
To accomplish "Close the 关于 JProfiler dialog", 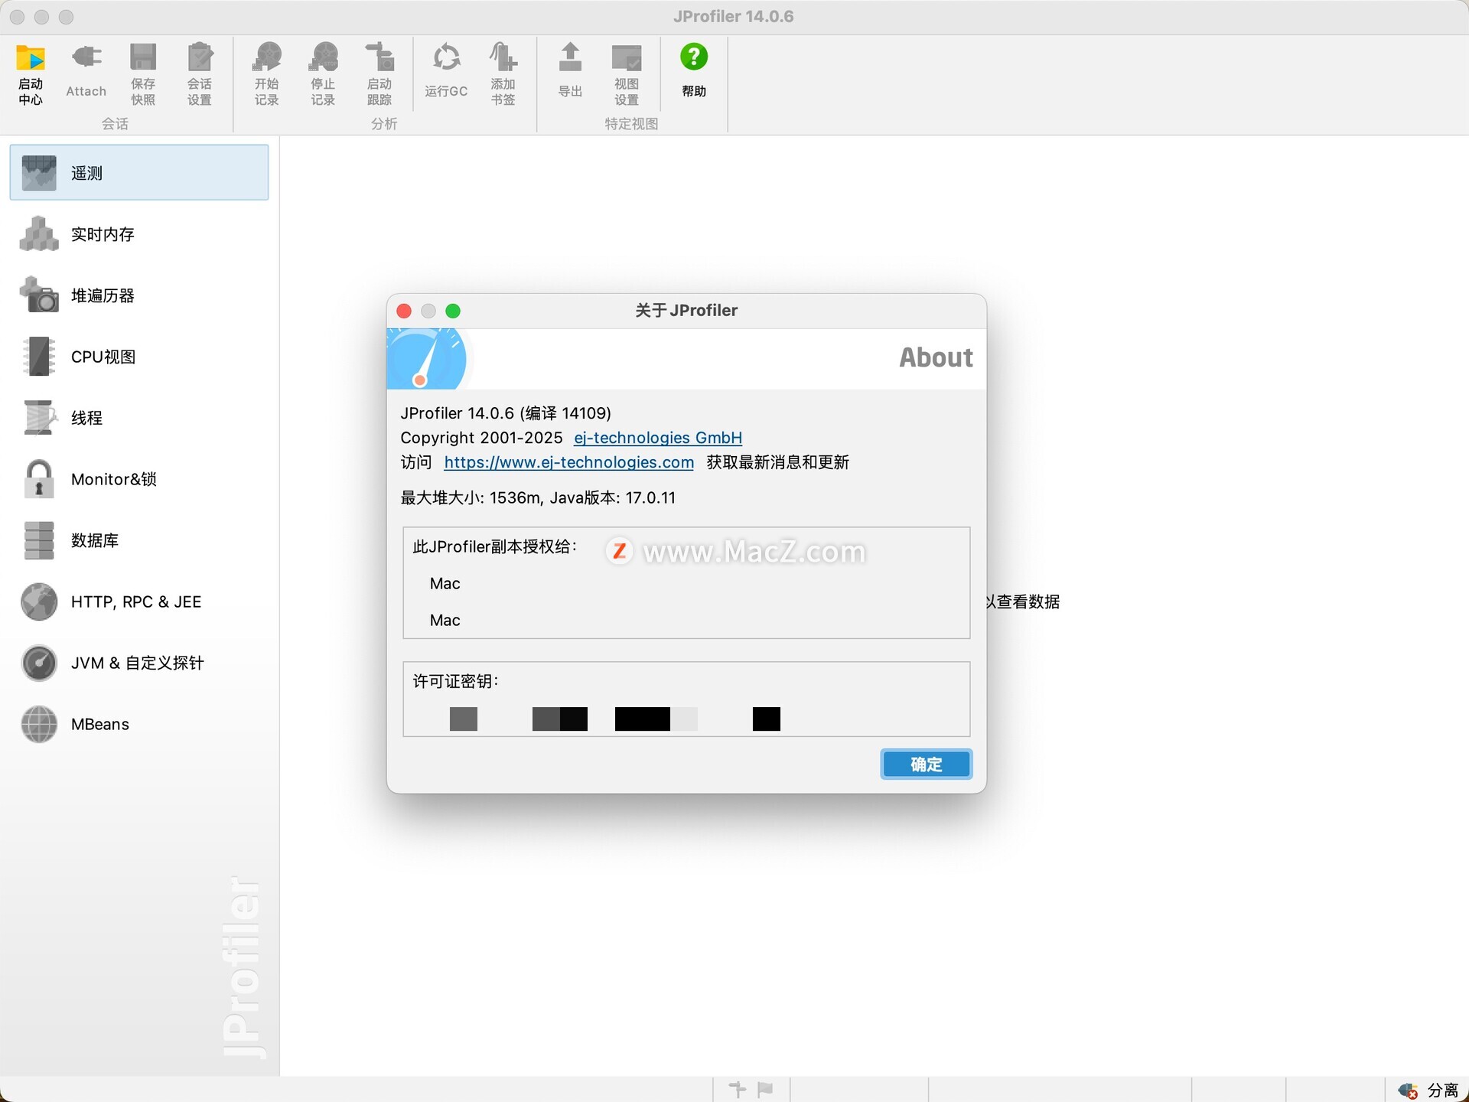I will pyautogui.click(x=404, y=311).
